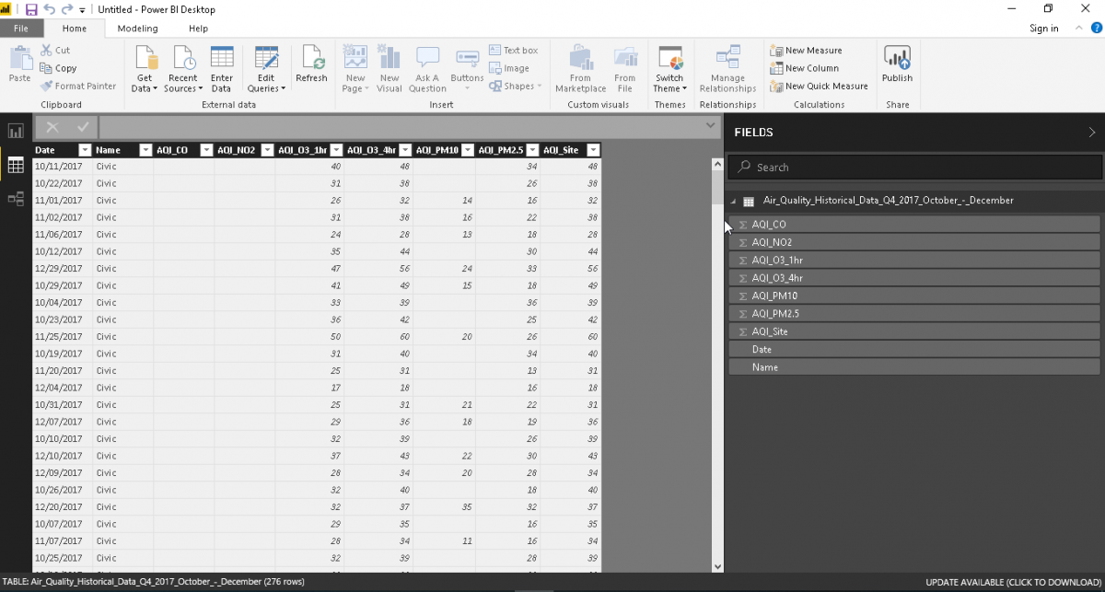Switch to the Modeling ribbon tab
1105x592 pixels.
point(137,29)
